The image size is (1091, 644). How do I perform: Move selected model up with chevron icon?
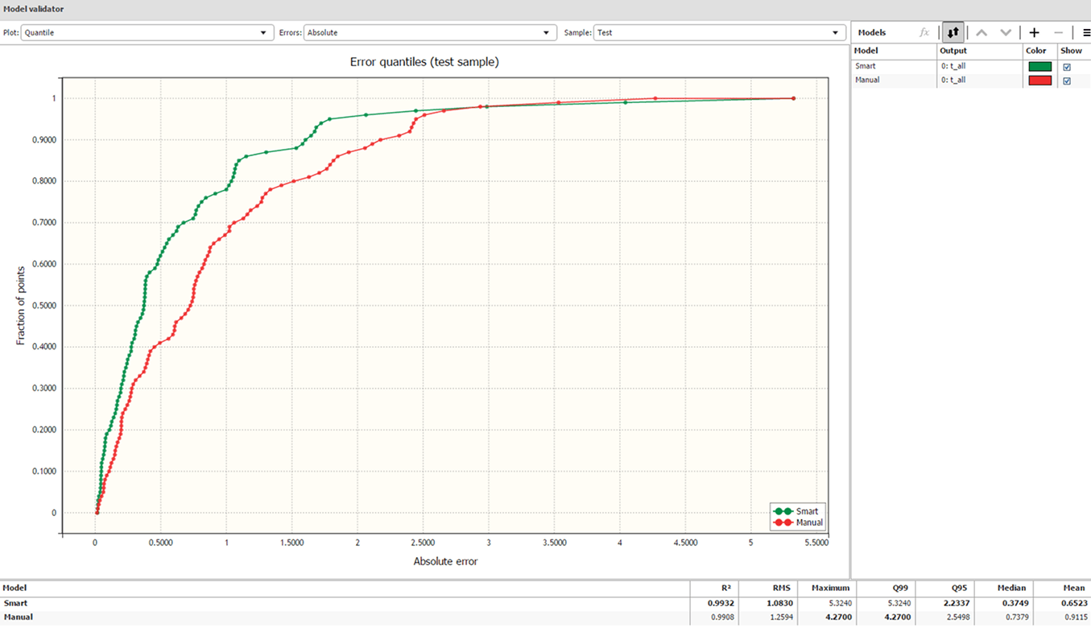981,33
